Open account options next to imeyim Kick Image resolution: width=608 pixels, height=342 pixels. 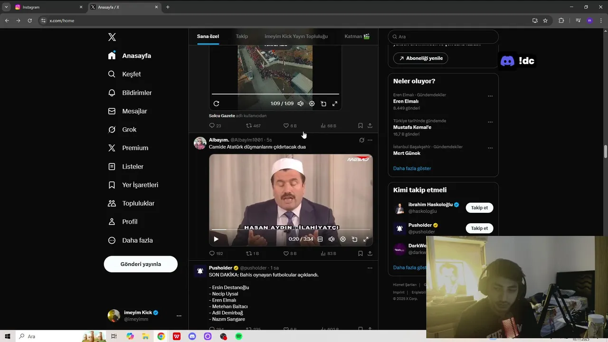click(179, 316)
